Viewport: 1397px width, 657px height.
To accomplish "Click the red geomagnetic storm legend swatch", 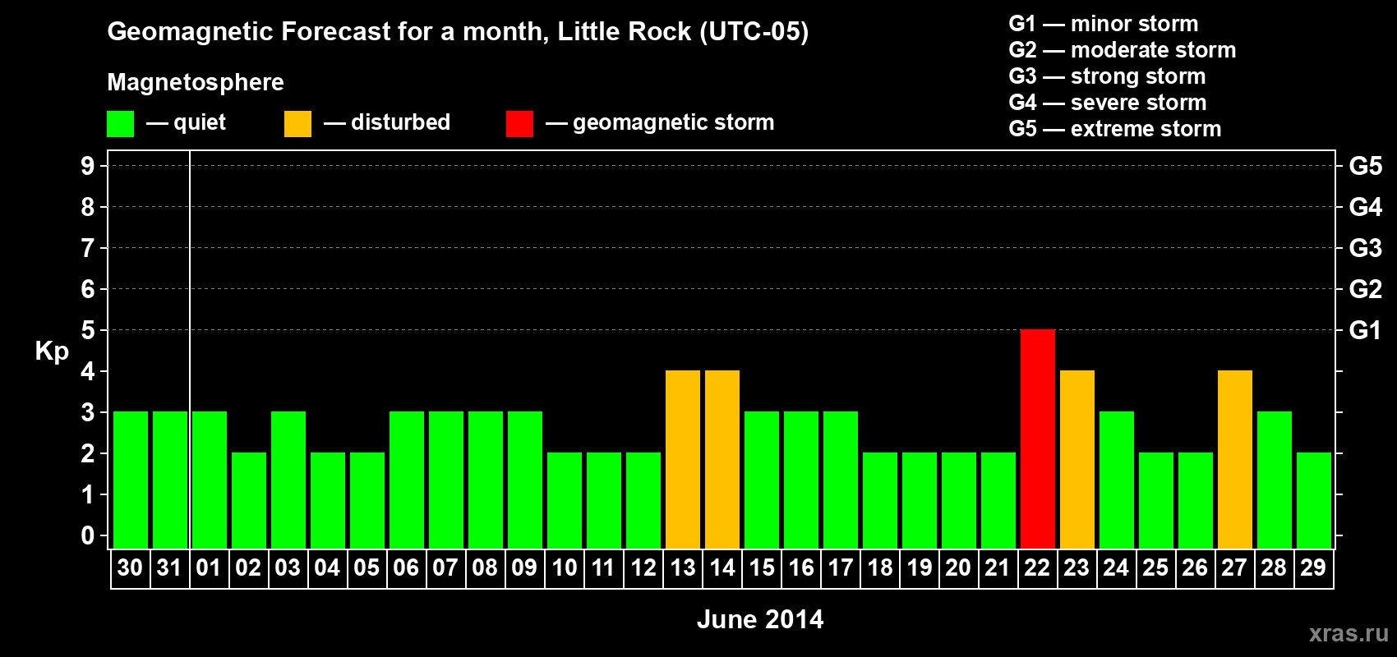I will (519, 124).
